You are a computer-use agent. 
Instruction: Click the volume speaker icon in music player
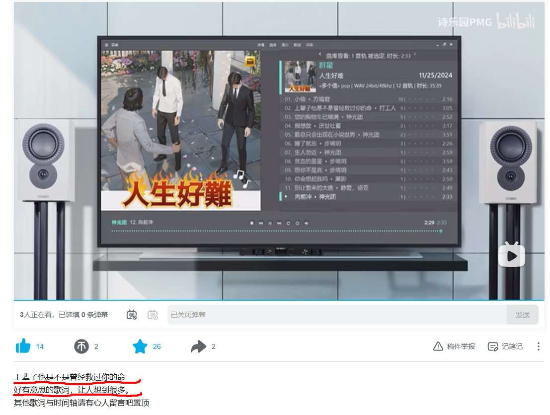307,223
